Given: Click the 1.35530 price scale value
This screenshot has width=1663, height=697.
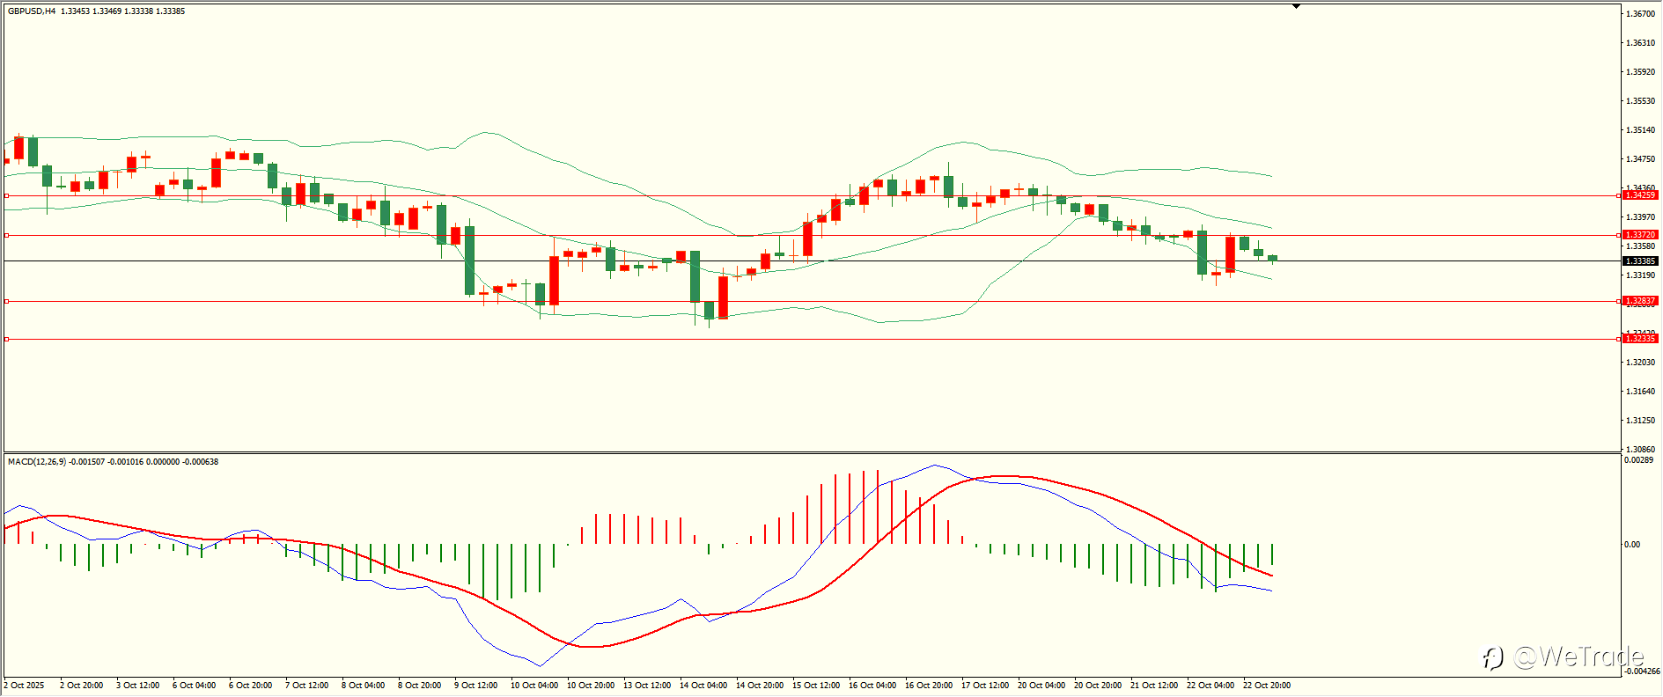Looking at the screenshot, I should [x=1641, y=101].
